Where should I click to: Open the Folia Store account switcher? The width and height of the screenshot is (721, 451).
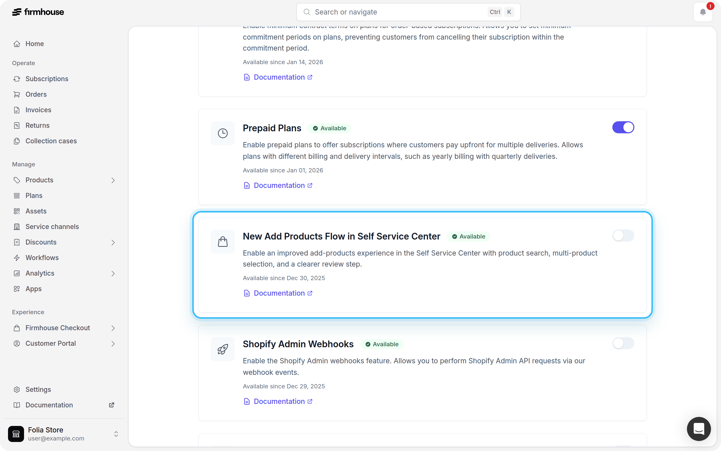64,434
